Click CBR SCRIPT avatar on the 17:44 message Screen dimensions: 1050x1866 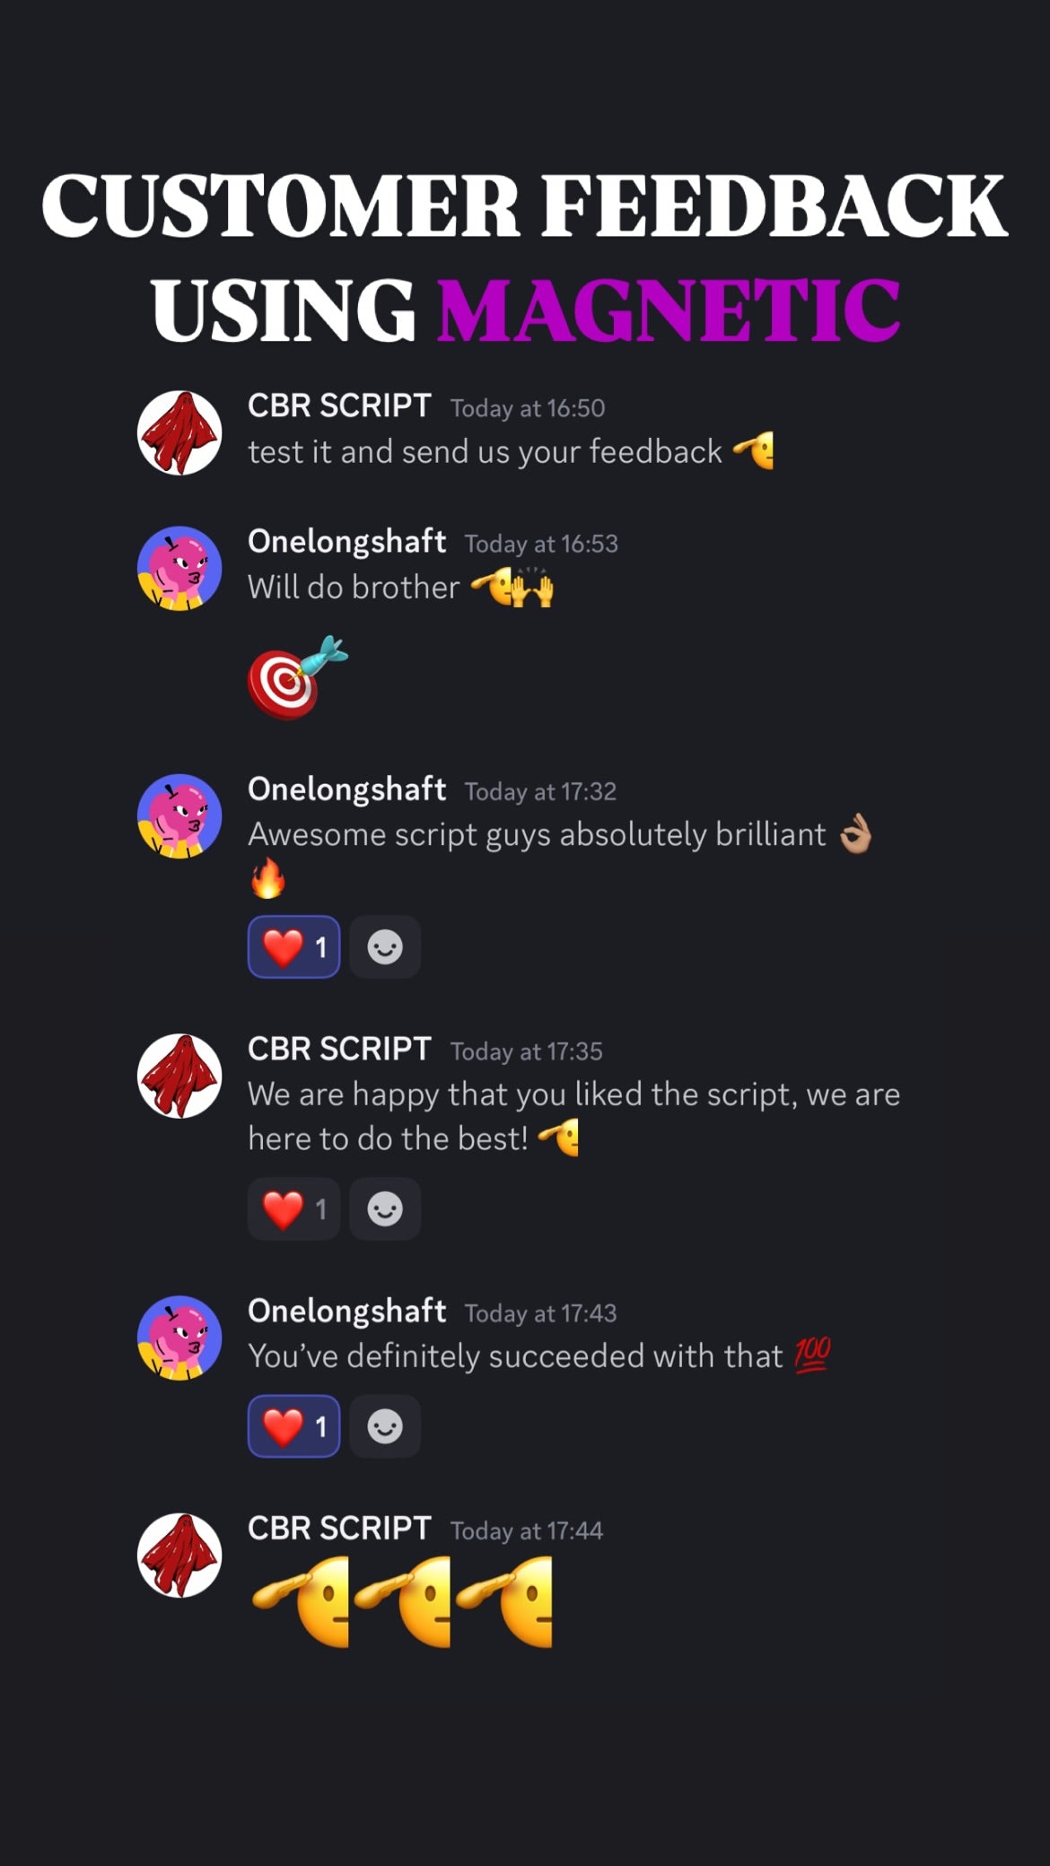tap(179, 1556)
